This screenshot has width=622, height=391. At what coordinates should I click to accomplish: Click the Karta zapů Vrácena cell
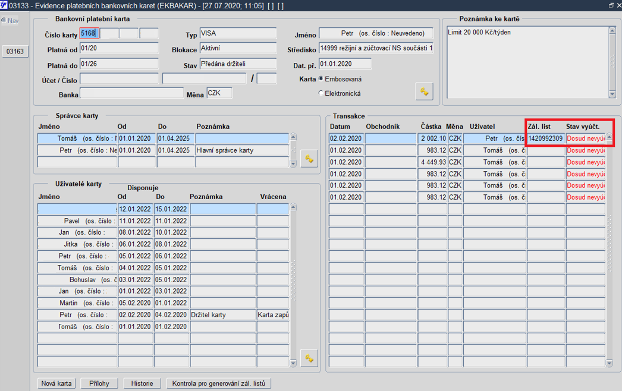[x=273, y=315]
